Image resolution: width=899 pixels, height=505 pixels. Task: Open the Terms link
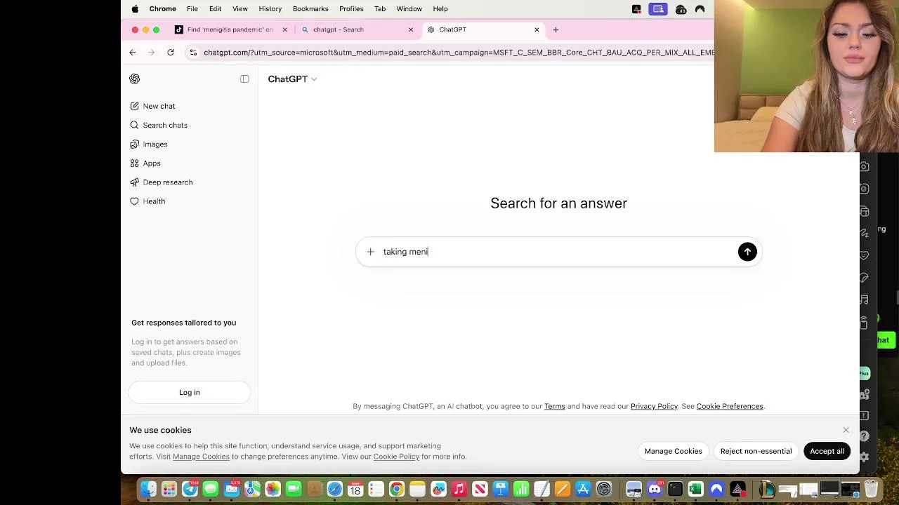pyautogui.click(x=554, y=406)
